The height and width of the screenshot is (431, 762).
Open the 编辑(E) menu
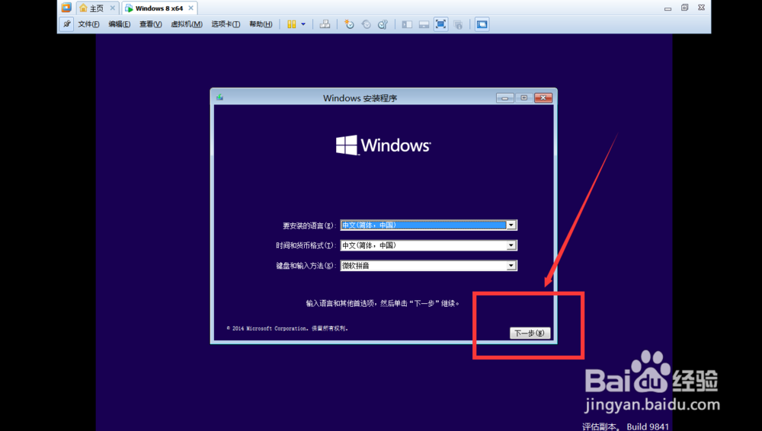119,24
